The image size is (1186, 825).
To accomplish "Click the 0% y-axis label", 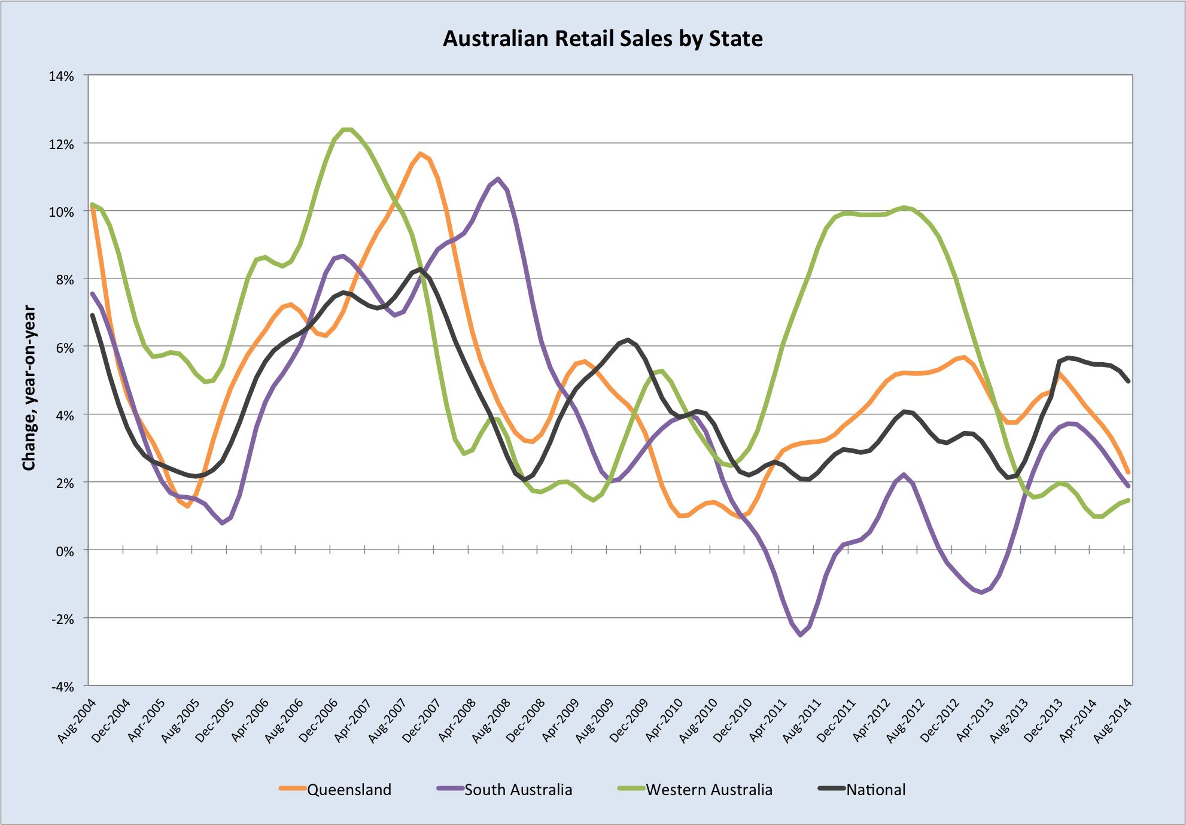I will point(65,551).
